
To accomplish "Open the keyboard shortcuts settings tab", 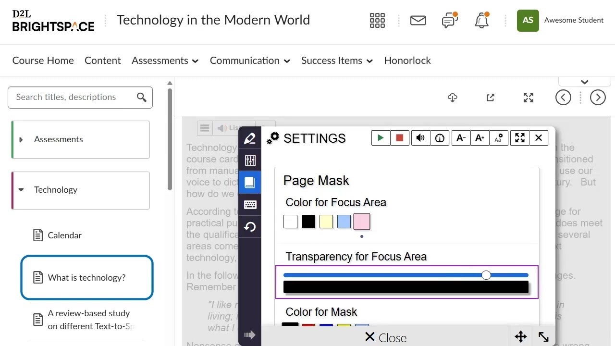I will [250, 205].
